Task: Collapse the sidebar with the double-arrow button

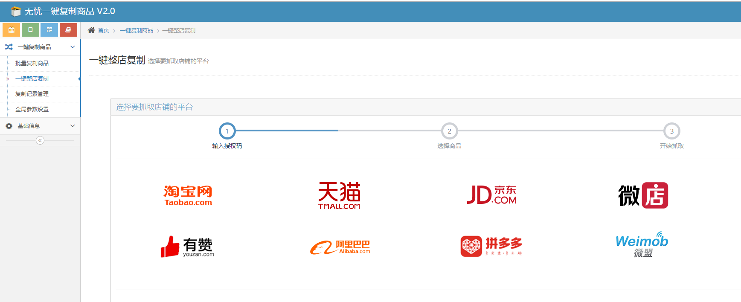Action: [x=40, y=140]
